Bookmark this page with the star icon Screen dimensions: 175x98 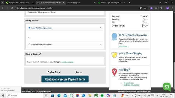point(145,8)
